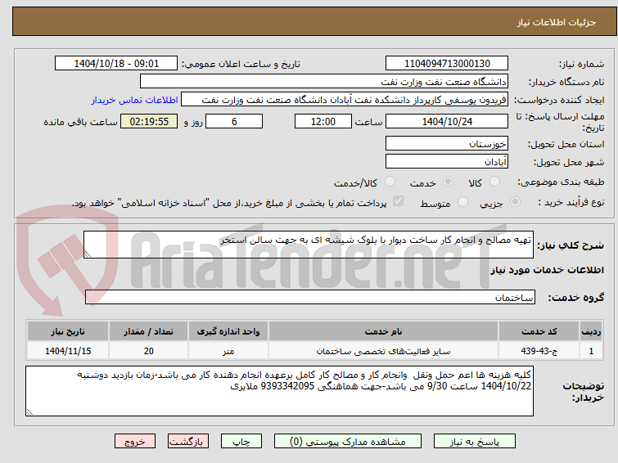Click the طبقه بندی موضوعی label
This screenshot has width=618, height=463.
561,182
